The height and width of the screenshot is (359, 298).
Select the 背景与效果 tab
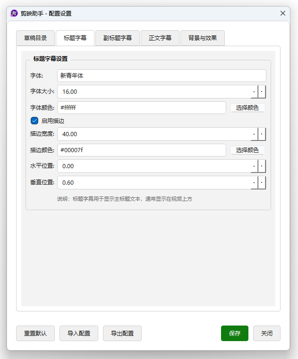pyautogui.click(x=202, y=38)
